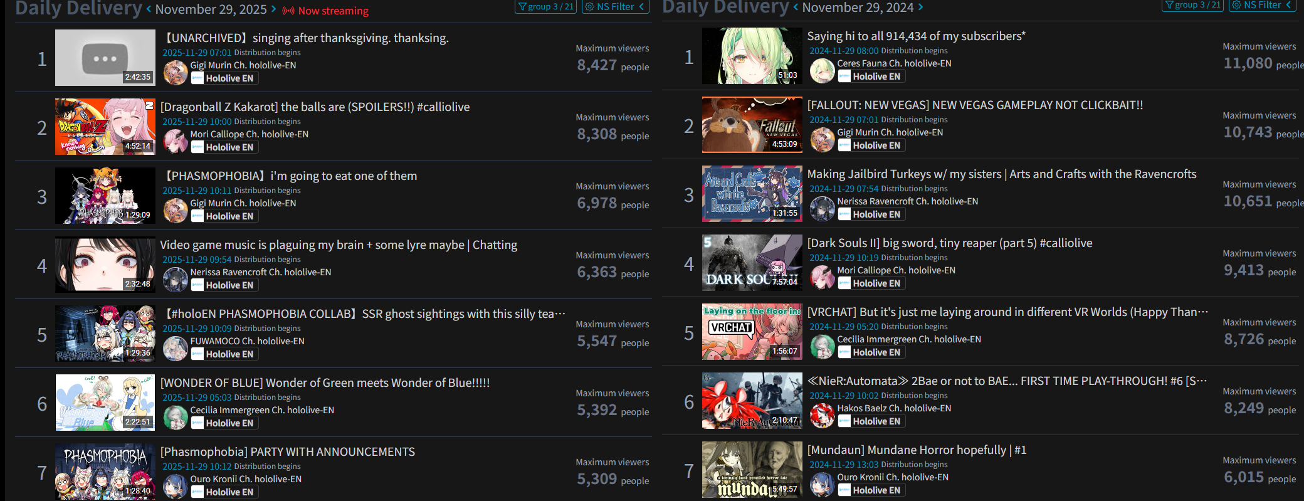Open Nerissa Ravencroft Ch. hololive-EN channel link in 2024 list
The image size is (1304, 501).
908,201
